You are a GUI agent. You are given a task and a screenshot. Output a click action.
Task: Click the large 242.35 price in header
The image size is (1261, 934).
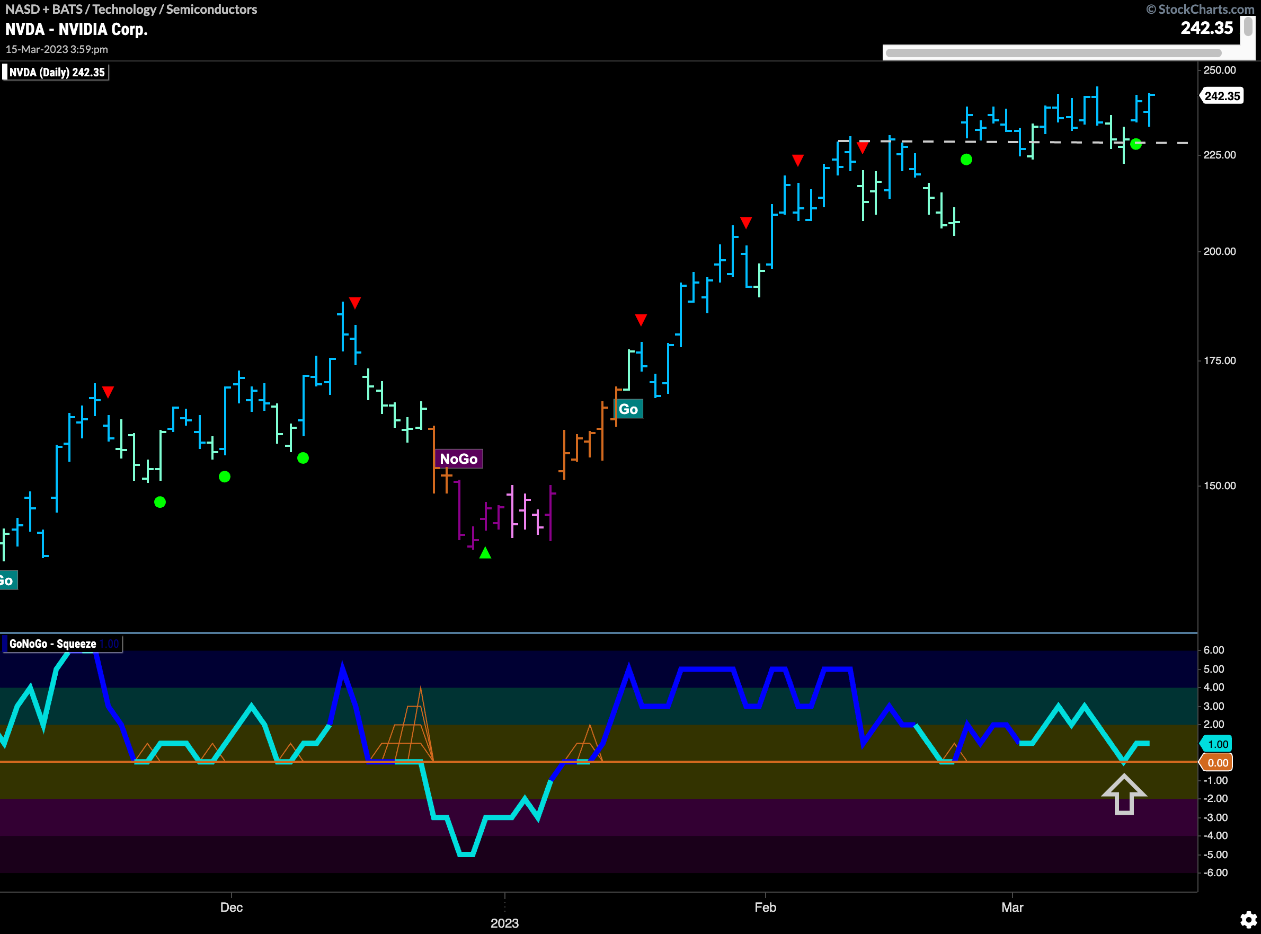tap(1207, 28)
